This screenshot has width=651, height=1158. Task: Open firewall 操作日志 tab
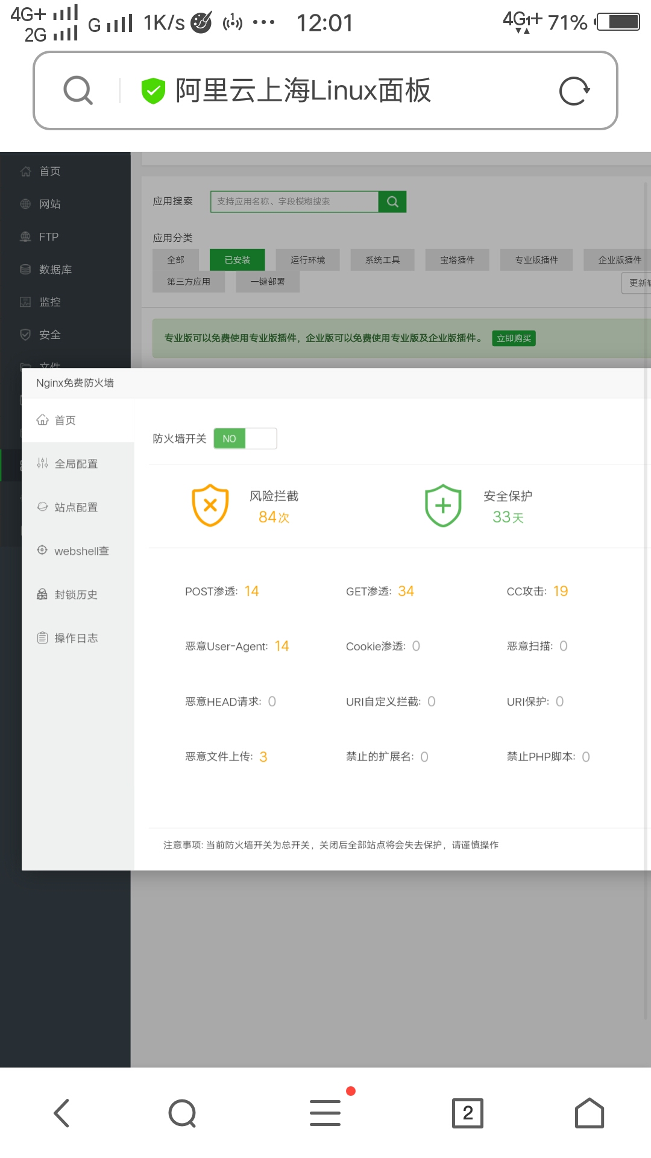[78, 638]
